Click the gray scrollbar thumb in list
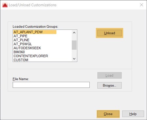Screen dimensions: 147x120 point(74,45)
